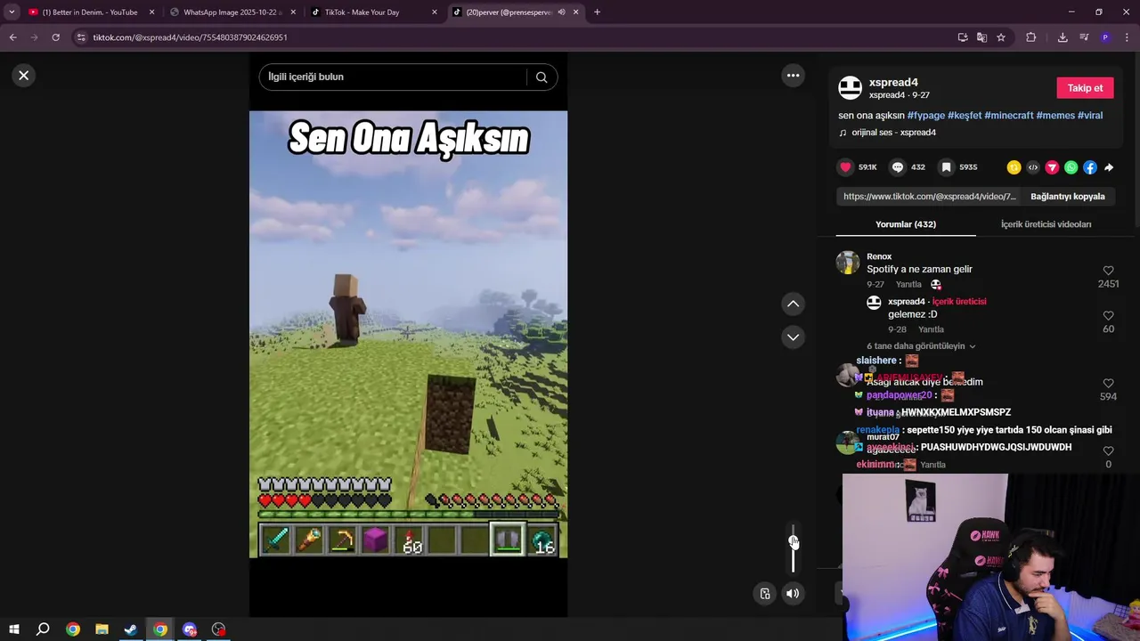The image size is (1140, 641).
Task: Open Chrome downloads icon
Action: [1063, 37]
